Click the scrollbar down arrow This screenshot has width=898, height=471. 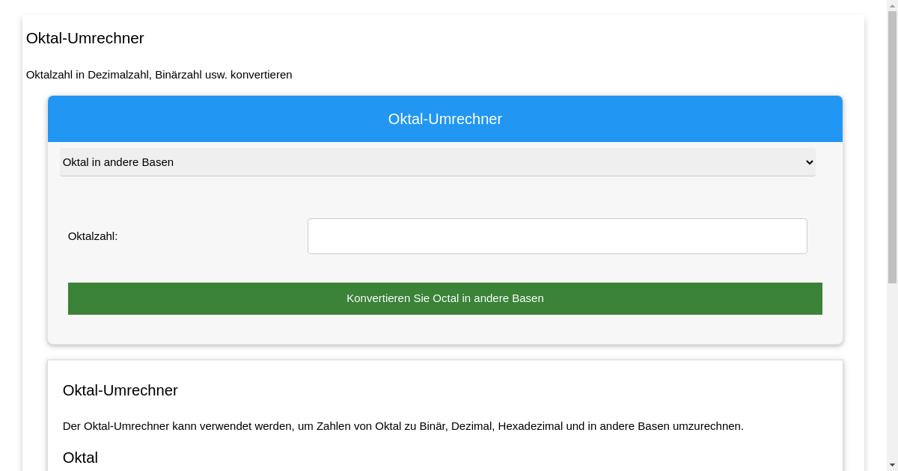pyautogui.click(x=893, y=466)
